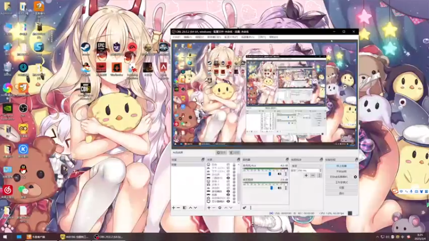Select the Steam desktop icon
Image resolution: width=429 pixels, height=241 pixels.
(x=85, y=49)
